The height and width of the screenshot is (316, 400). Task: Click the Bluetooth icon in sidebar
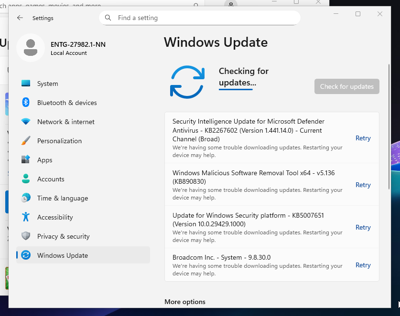pyautogui.click(x=26, y=103)
